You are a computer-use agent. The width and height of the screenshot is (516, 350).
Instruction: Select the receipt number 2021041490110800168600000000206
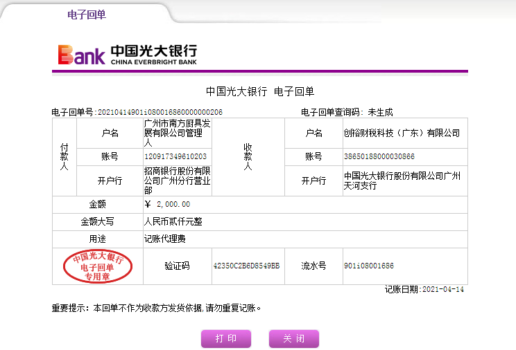160,112
